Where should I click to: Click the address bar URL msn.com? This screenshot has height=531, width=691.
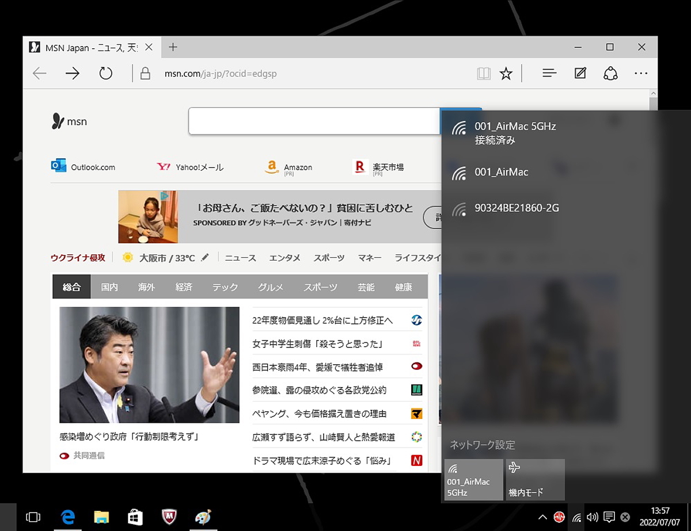[x=221, y=74]
